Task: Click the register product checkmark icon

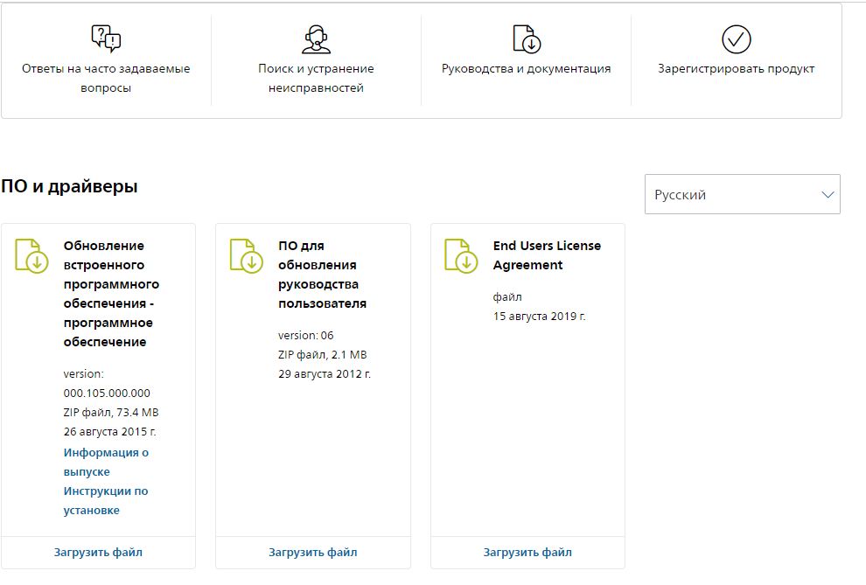Action: pyautogui.click(x=736, y=39)
